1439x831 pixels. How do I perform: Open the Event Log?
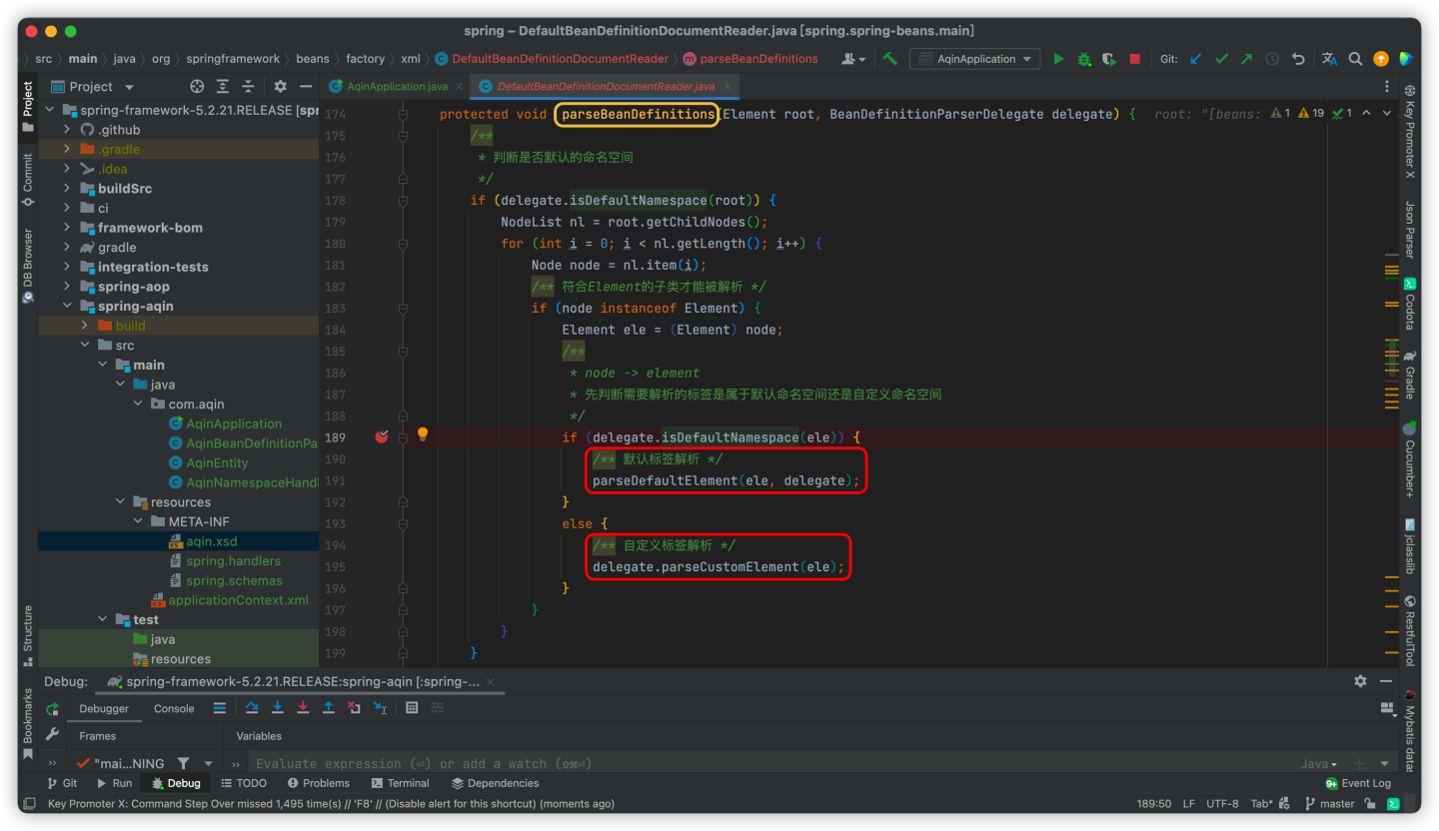pos(1358,783)
